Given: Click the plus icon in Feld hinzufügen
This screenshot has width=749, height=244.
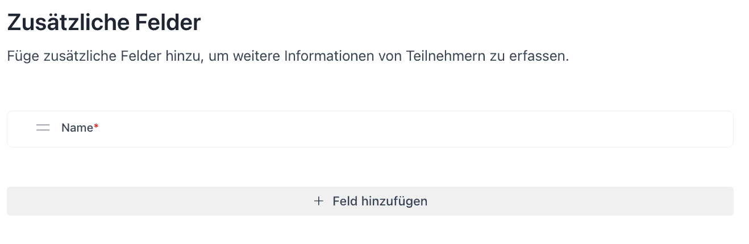Looking at the screenshot, I should (x=319, y=201).
